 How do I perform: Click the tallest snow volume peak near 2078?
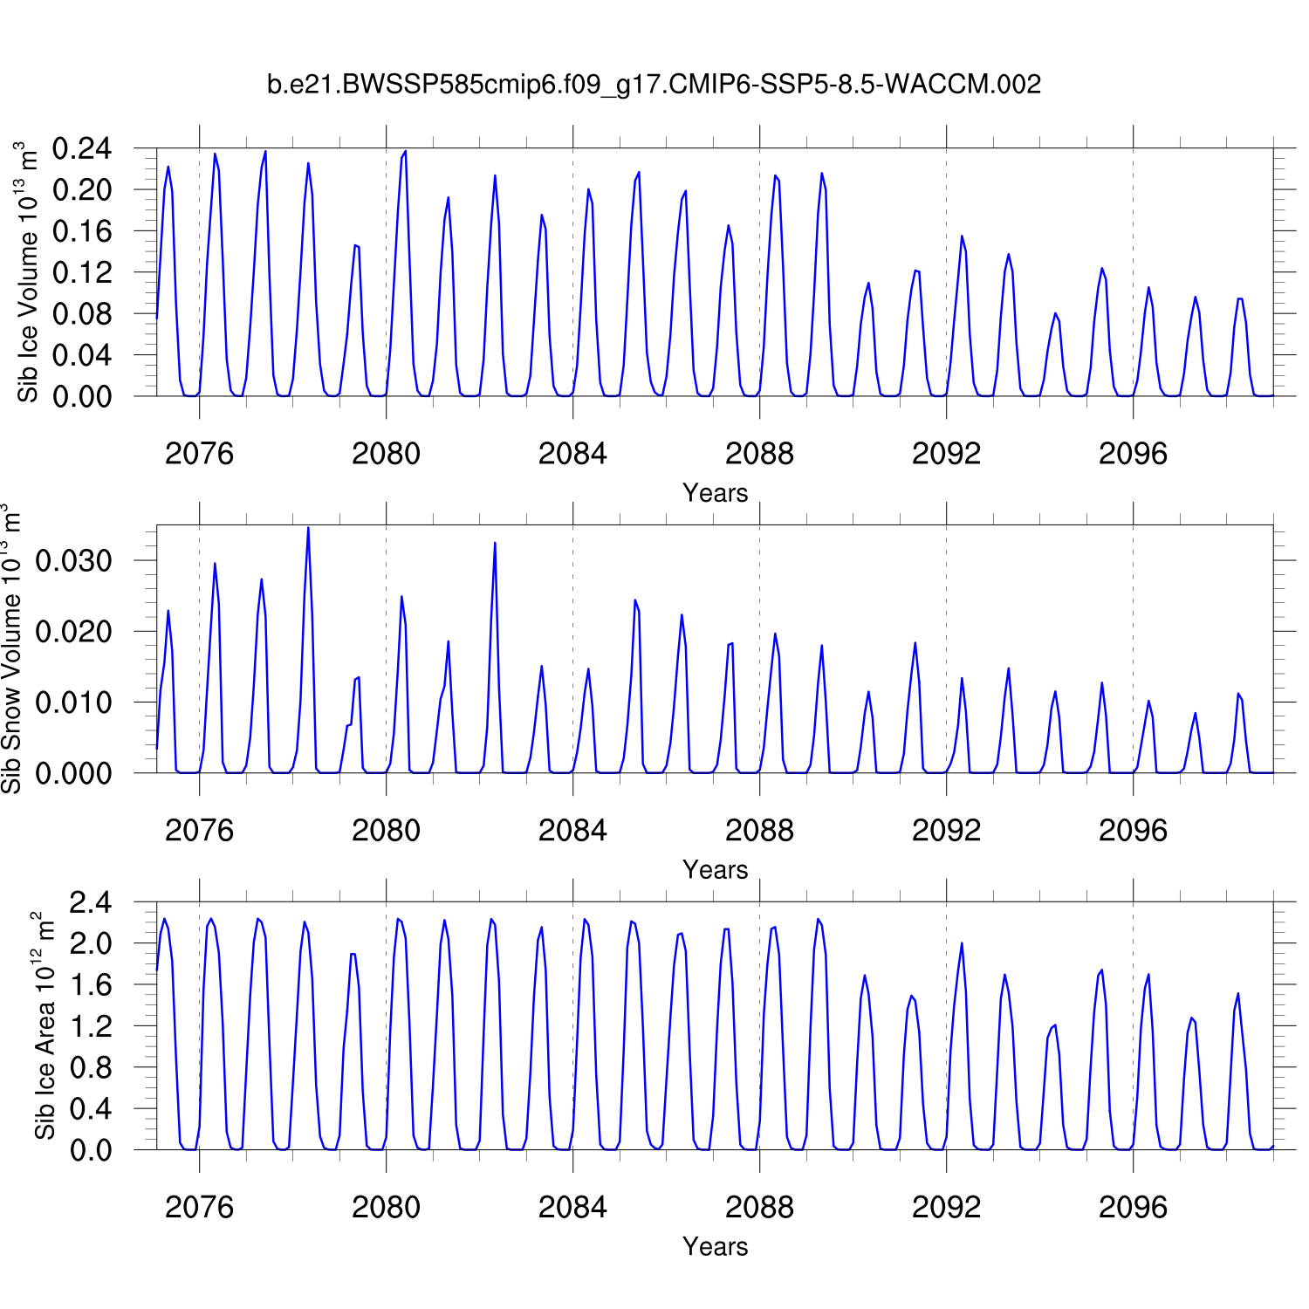308,529
